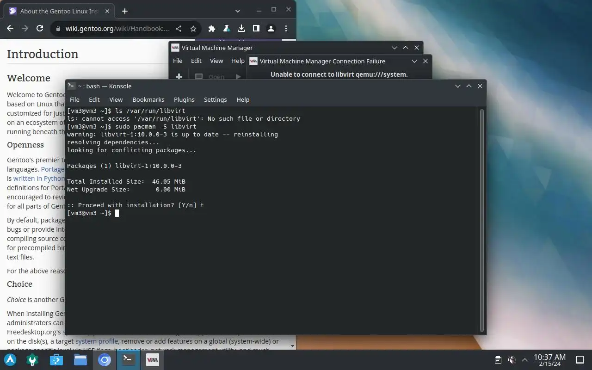Viewport: 592px width, 370px height.
Task: Click the Konsole terminal prompt line
Action: 93,213
